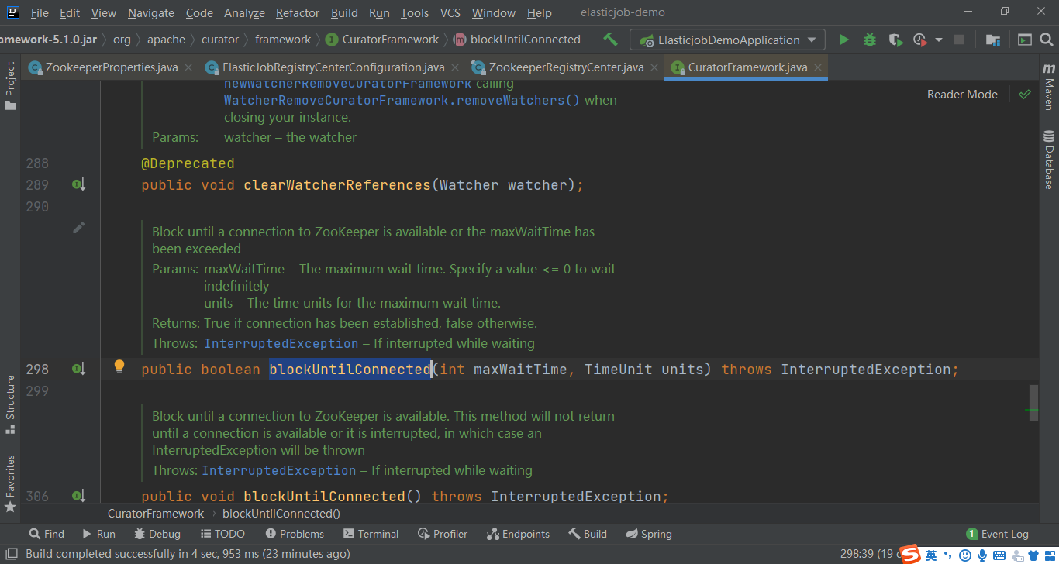
Task: Click the input method microphone icon
Action: (x=982, y=555)
